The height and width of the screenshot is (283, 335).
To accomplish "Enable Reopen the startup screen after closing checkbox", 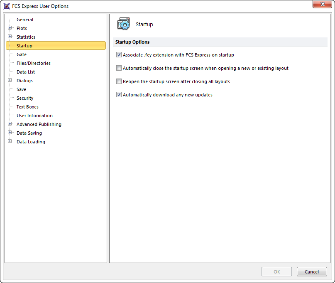I will click(119, 81).
